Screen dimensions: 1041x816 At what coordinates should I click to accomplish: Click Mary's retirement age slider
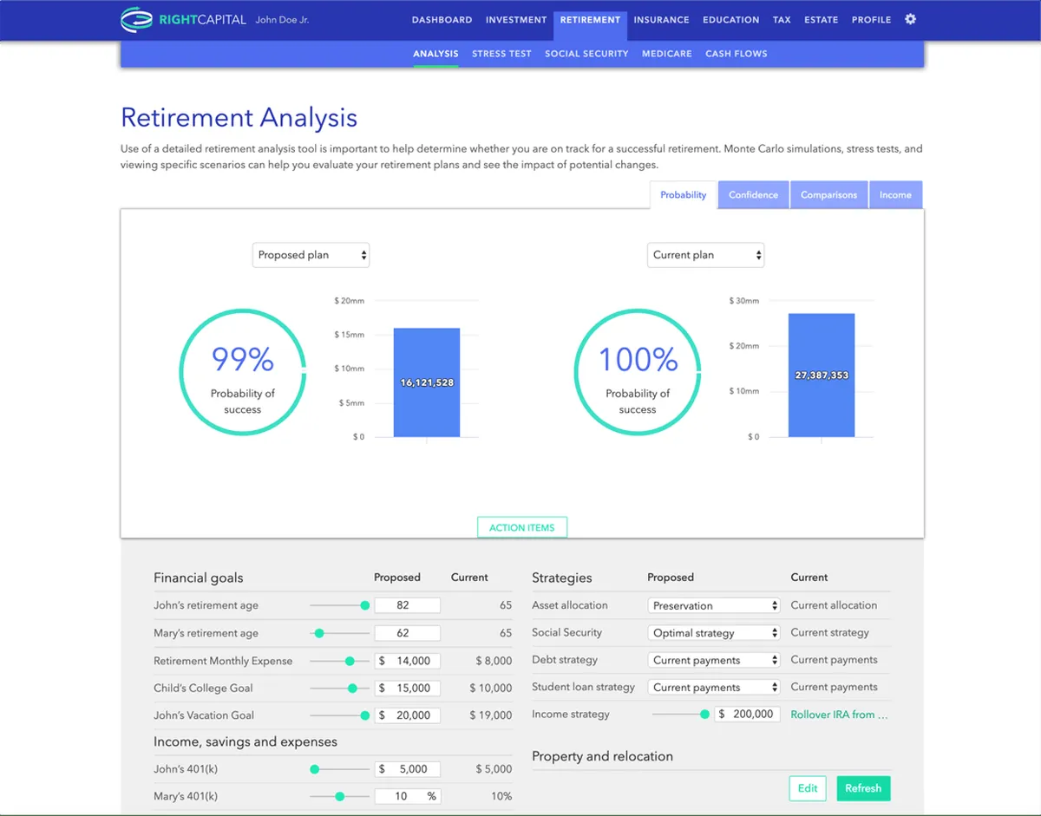click(339, 633)
